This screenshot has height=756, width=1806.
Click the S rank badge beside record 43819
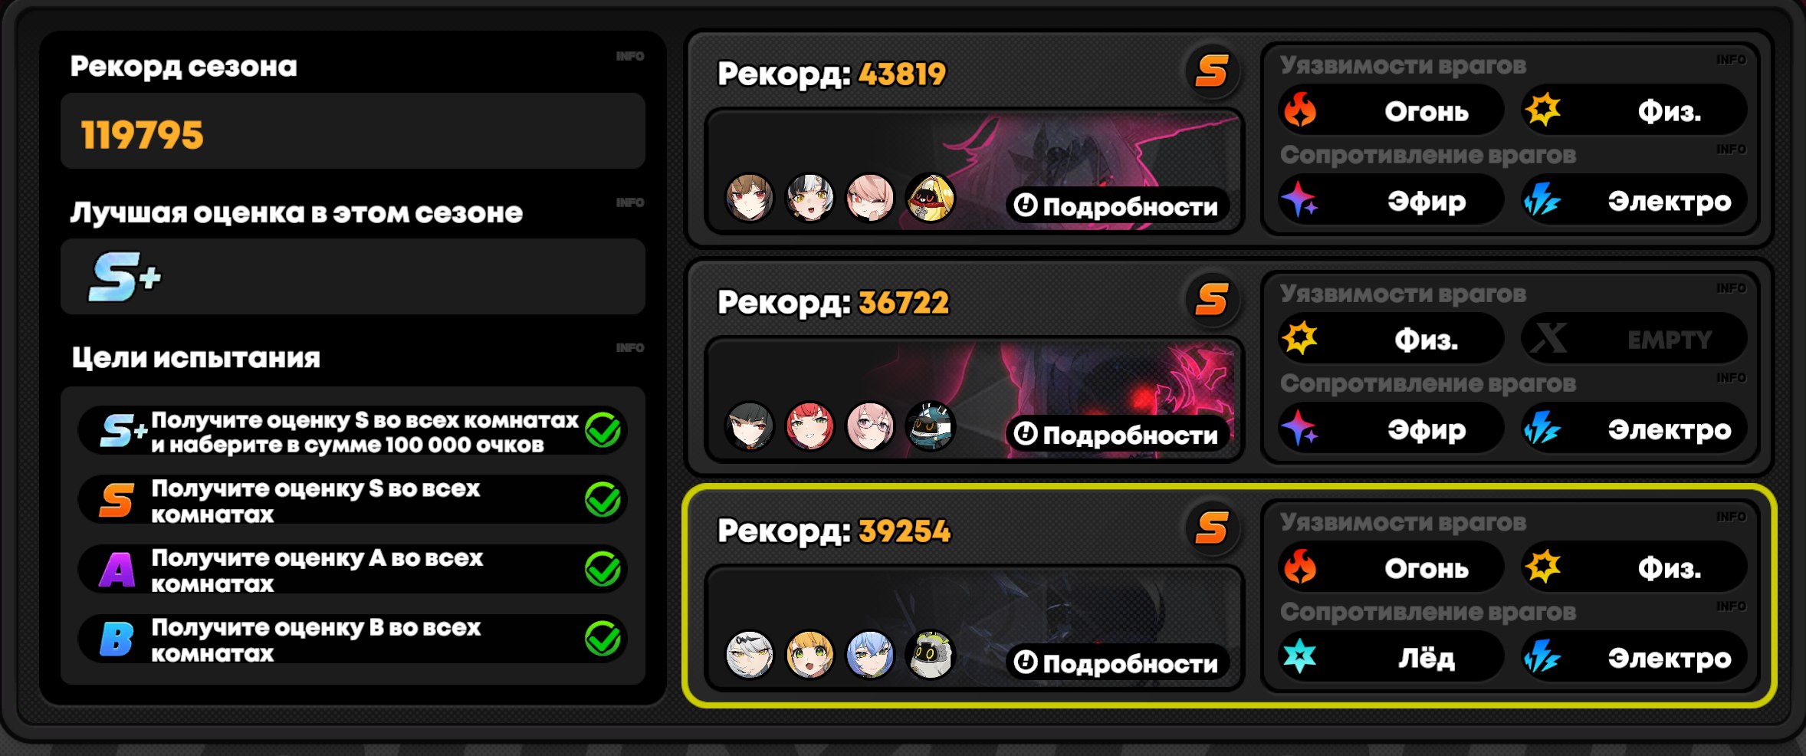(x=1212, y=71)
